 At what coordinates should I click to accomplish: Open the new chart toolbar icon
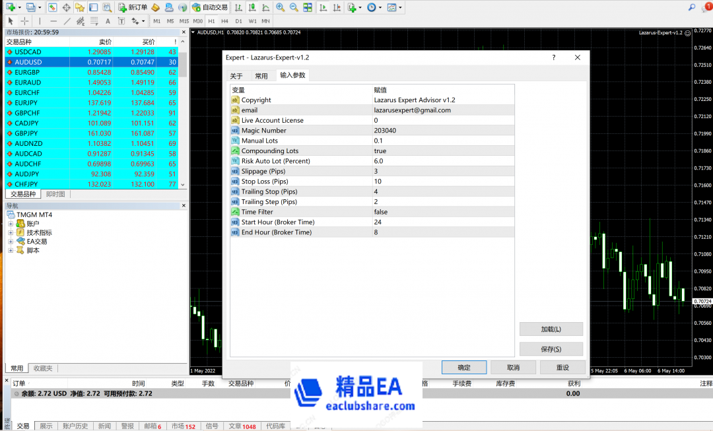click(x=11, y=7)
